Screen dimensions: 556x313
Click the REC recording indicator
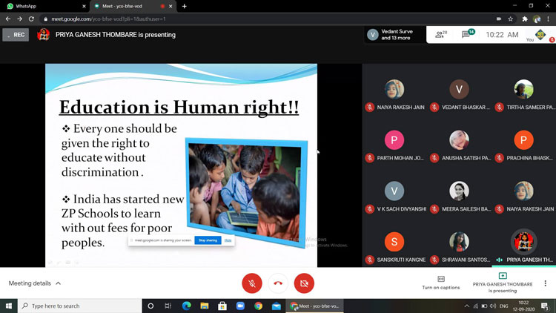pos(16,35)
